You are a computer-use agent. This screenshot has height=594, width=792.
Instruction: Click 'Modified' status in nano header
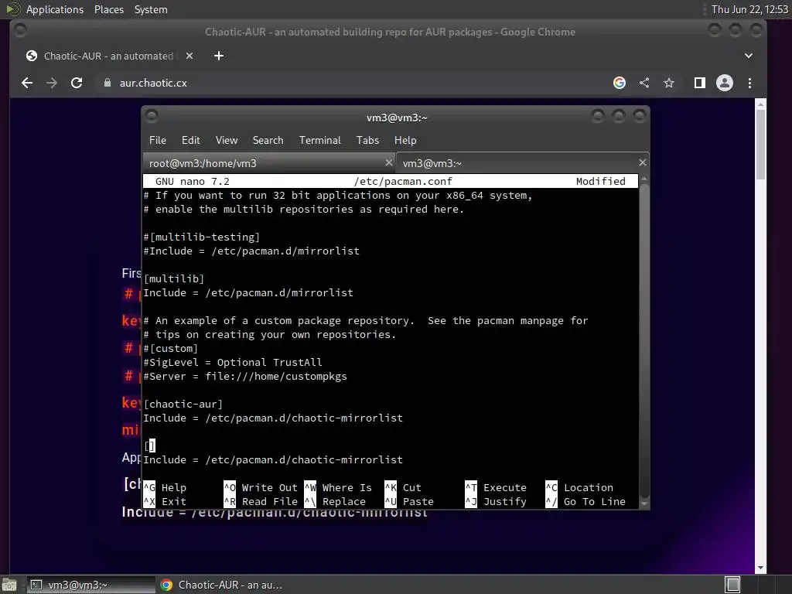point(600,181)
